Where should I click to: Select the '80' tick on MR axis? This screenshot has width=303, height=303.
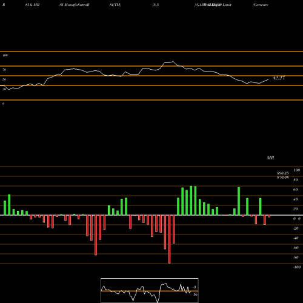click(296, 180)
